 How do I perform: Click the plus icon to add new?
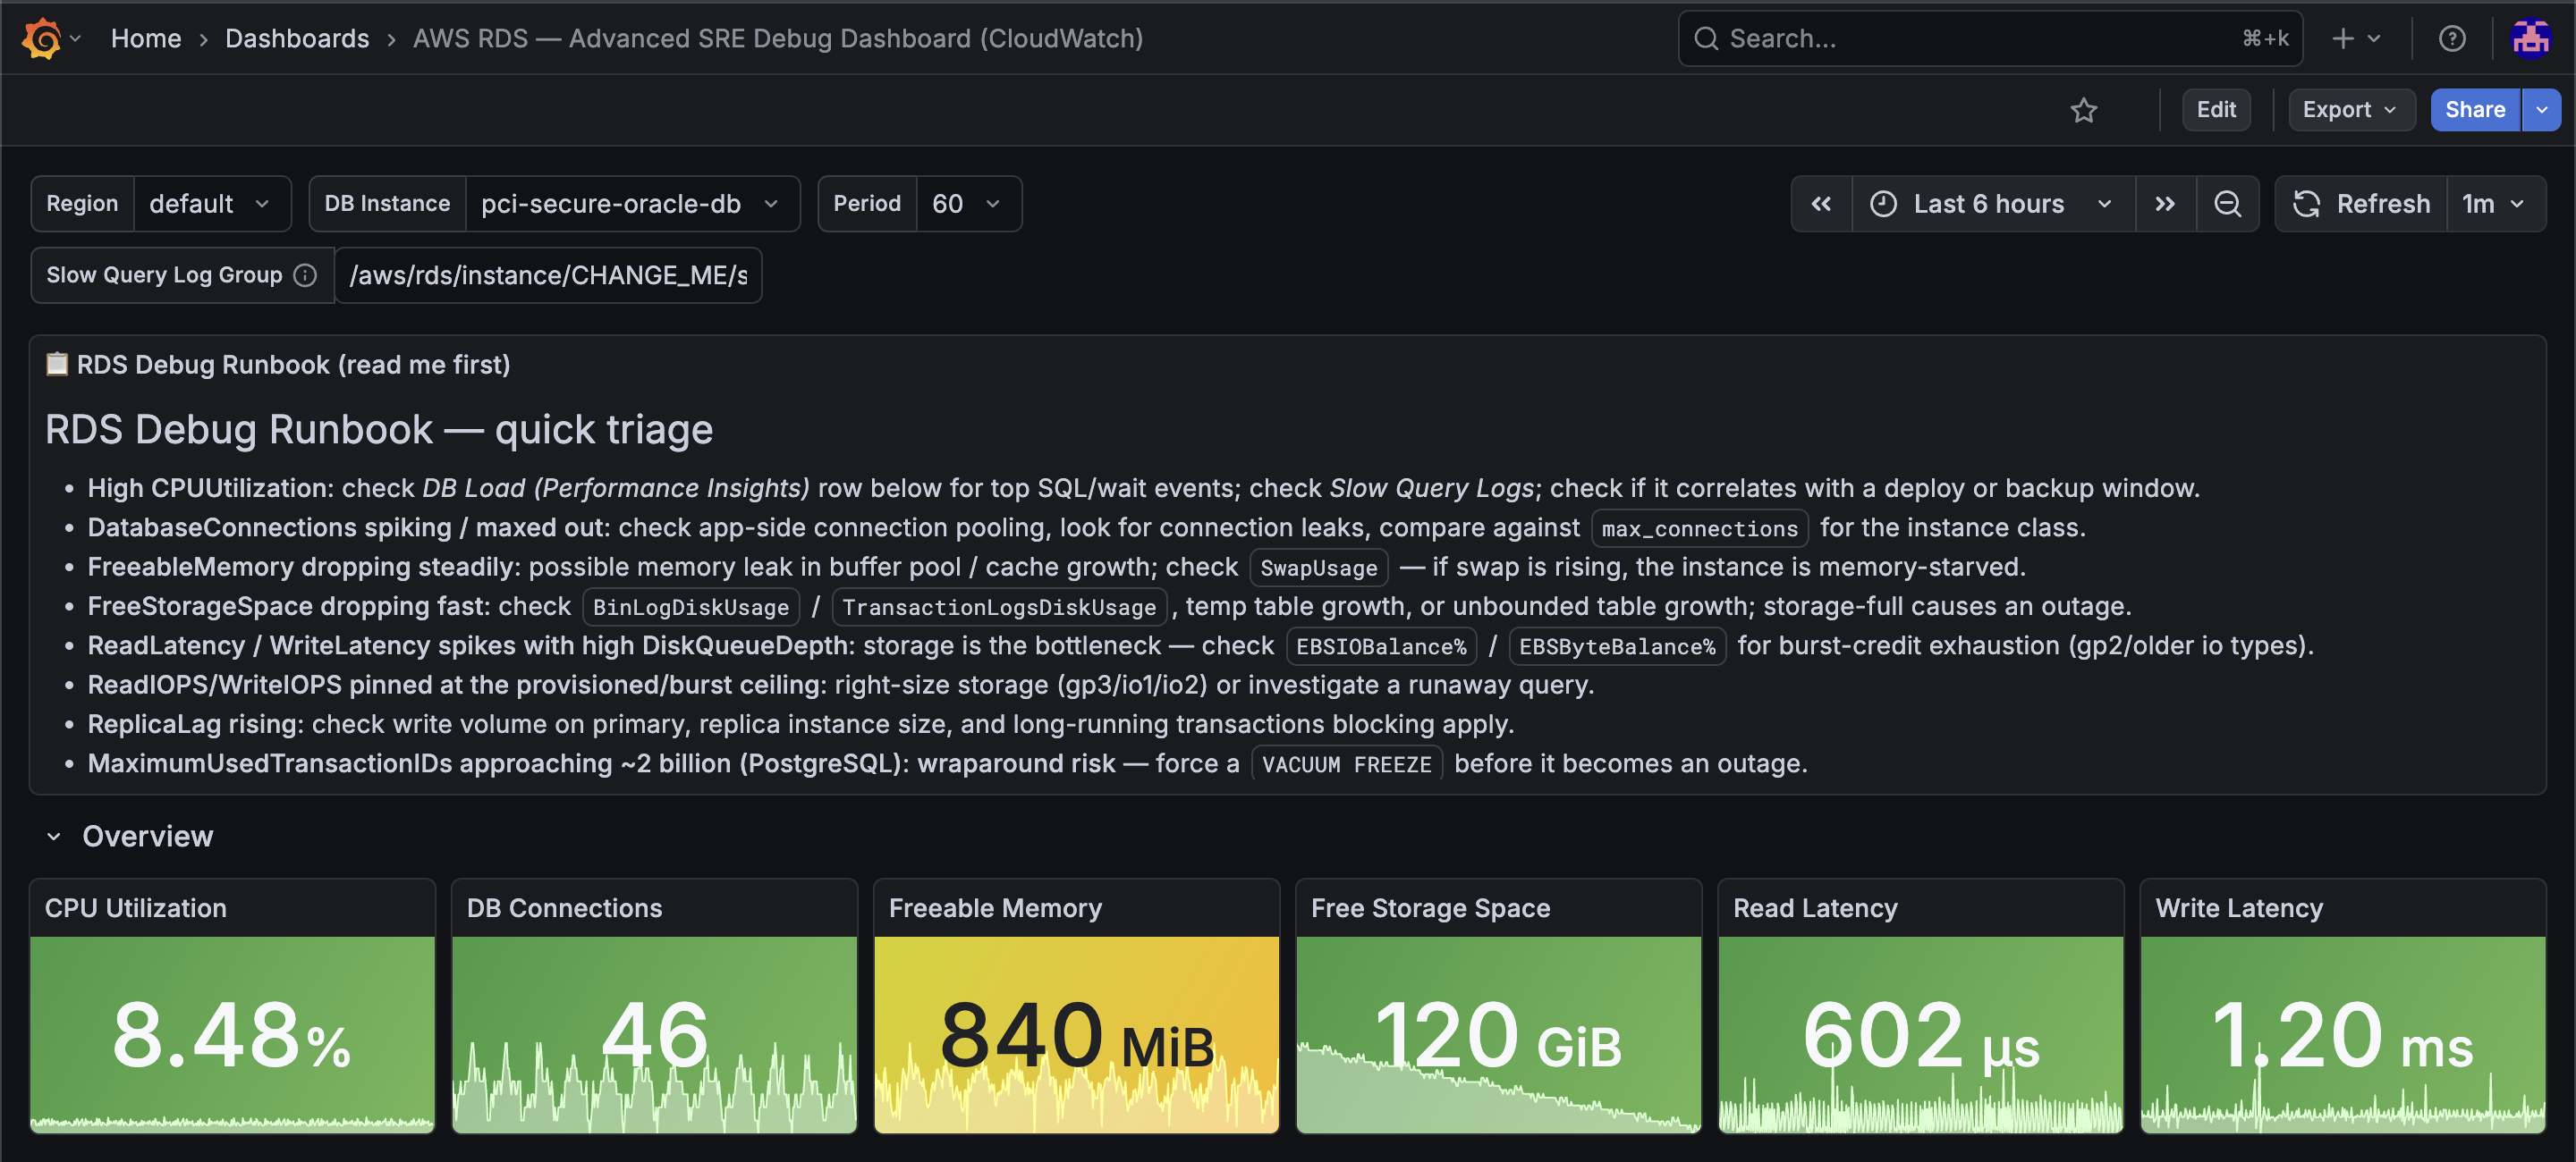coord(2342,38)
